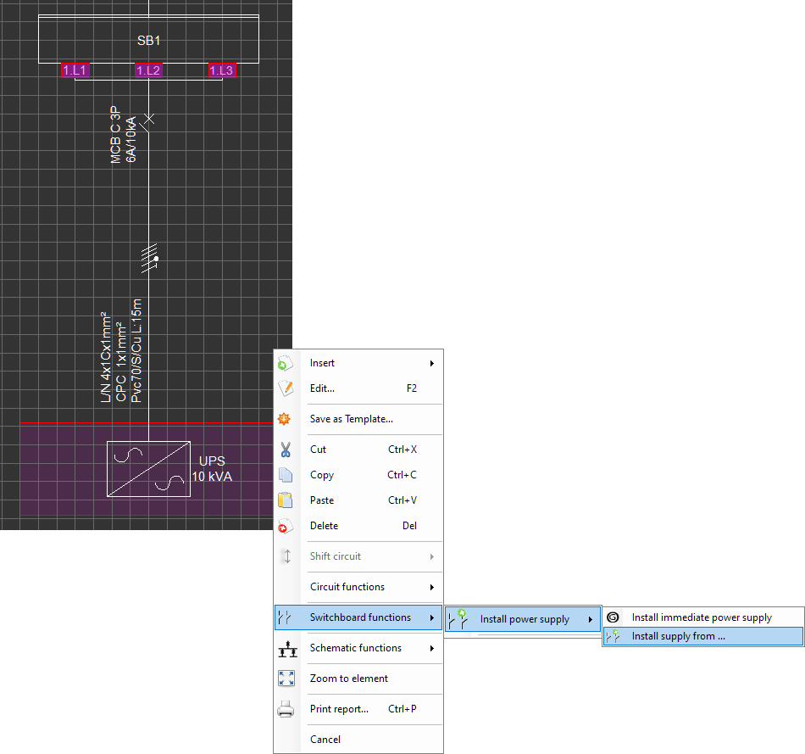This screenshot has height=754, width=805.
Task: Choose Cut in the context menu
Action: click(358, 450)
